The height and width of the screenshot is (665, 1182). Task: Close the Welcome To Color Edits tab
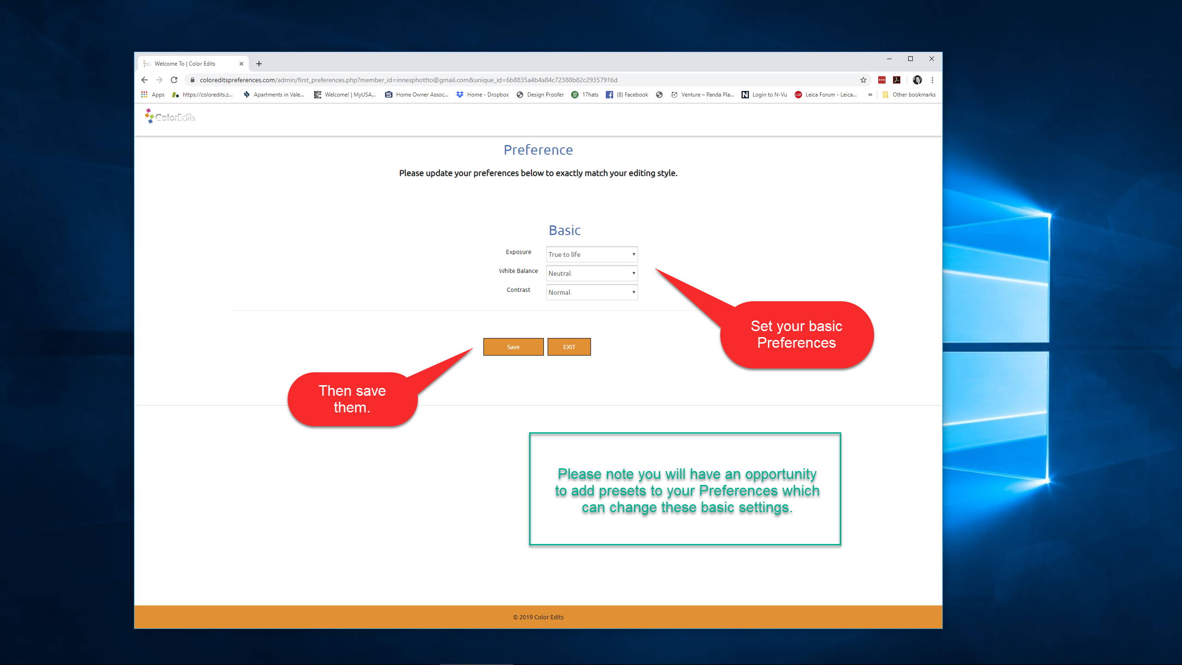(x=241, y=64)
